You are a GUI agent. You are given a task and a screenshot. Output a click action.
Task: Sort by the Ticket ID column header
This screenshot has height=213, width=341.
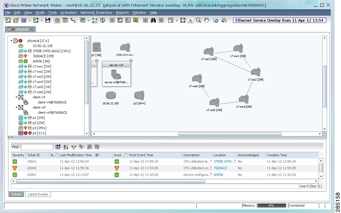coord(37,155)
